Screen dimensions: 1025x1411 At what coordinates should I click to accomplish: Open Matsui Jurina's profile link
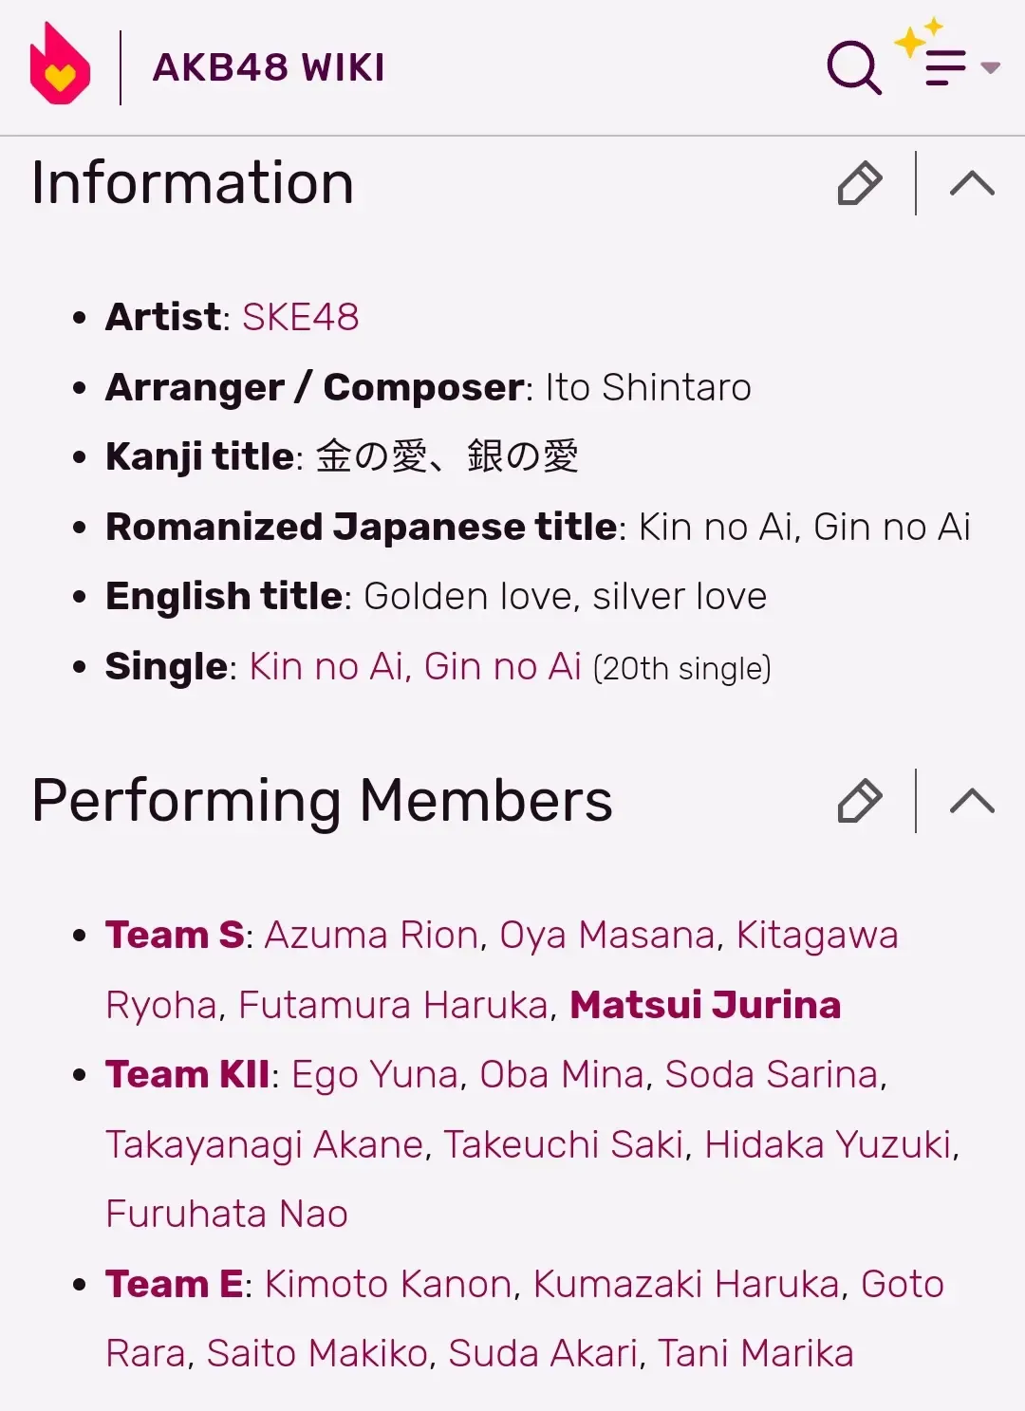tap(705, 1005)
